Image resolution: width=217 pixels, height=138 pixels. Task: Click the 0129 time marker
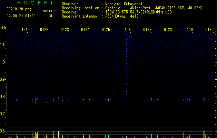pyautogui.click(x=189, y=30)
